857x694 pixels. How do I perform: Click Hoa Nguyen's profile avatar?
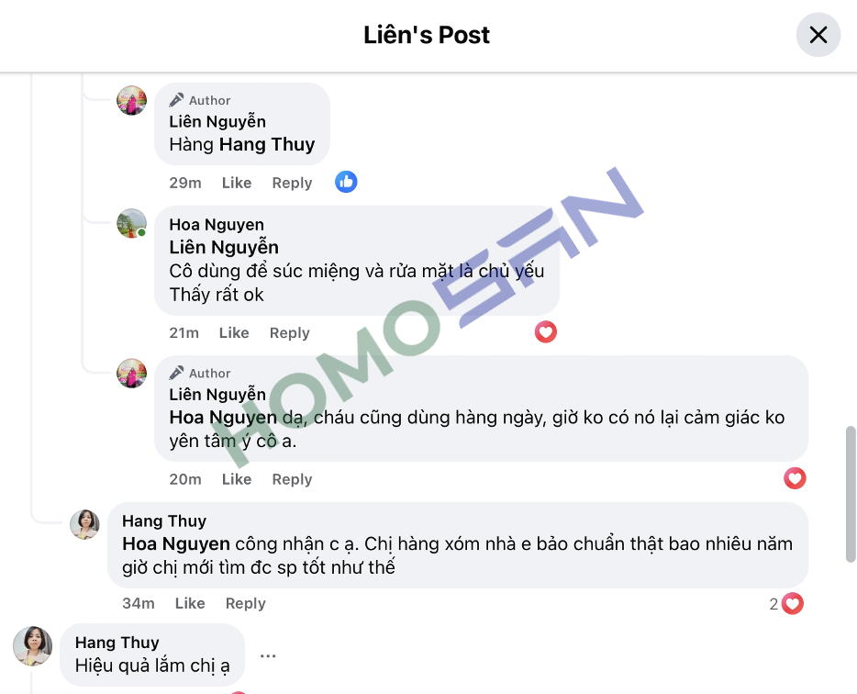[x=132, y=223]
